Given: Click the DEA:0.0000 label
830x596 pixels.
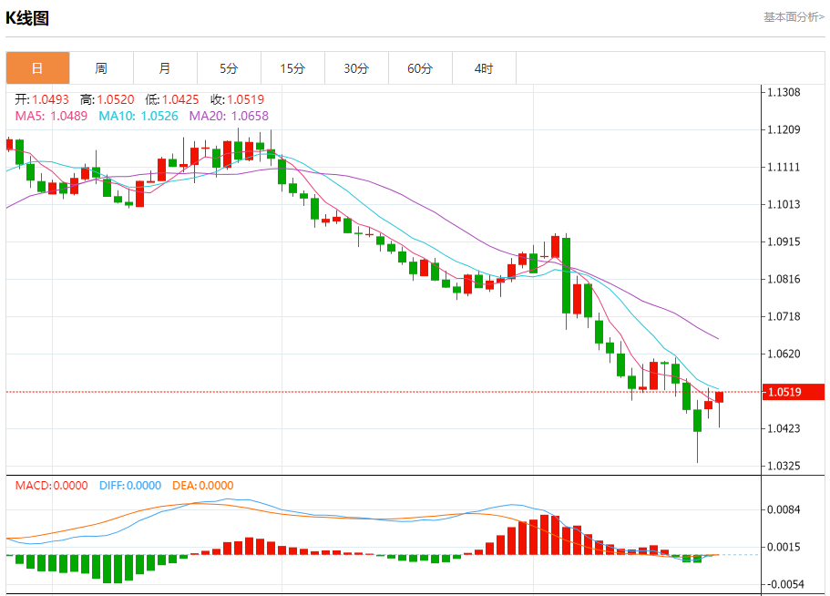Looking at the screenshot, I should [x=203, y=486].
